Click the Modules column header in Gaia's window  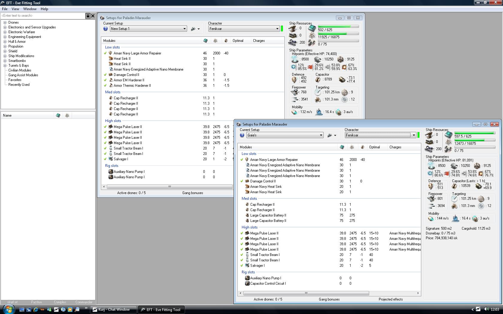[x=287, y=147]
